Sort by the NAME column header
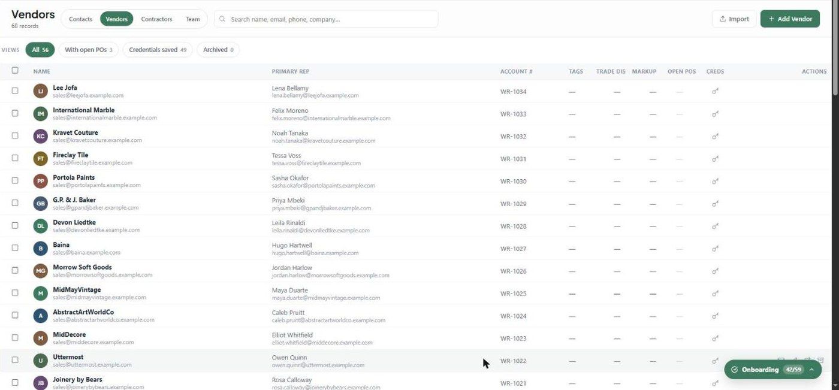The image size is (839, 390). [x=41, y=71]
